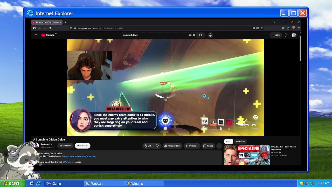
Task: Select the 'Todos' filter chip
Action: point(229,142)
